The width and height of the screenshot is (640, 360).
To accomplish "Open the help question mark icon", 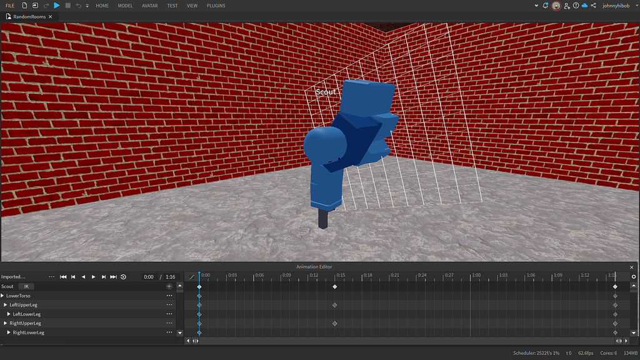I will 576,6.
